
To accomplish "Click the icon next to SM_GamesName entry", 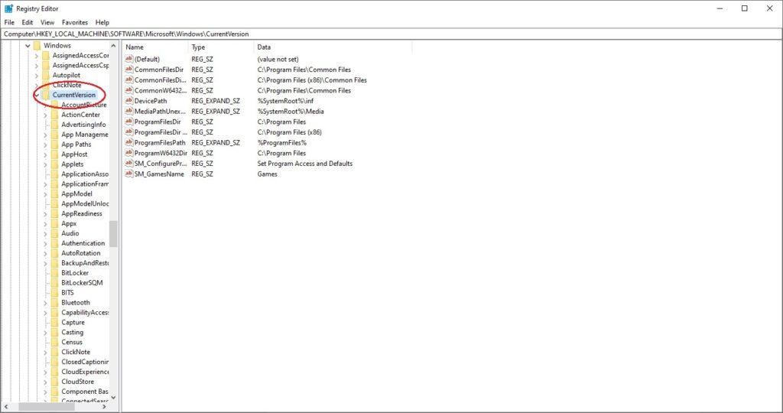I will point(129,174).
